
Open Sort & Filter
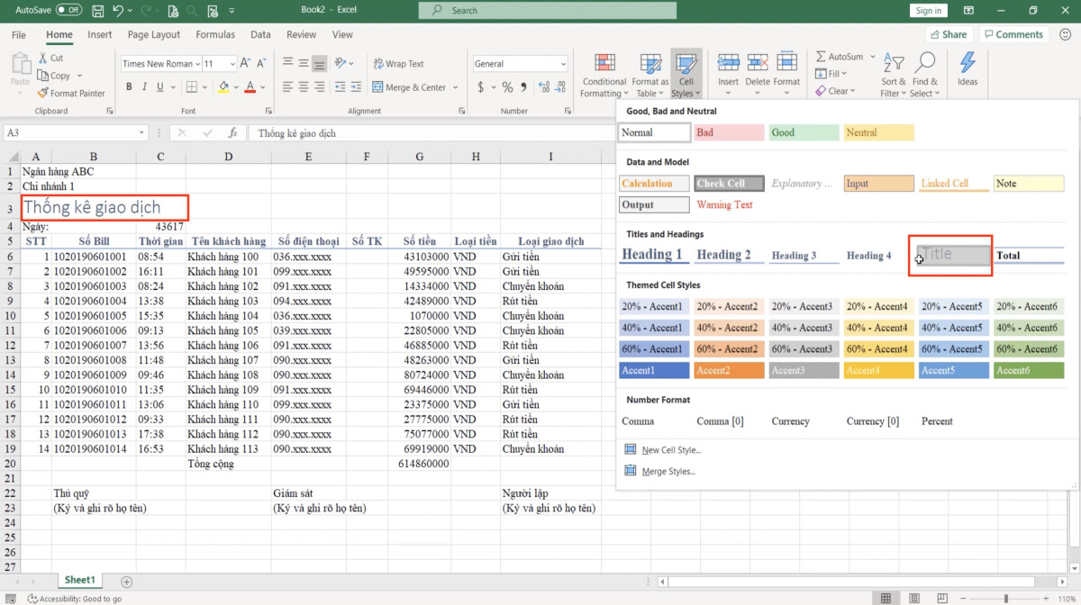point(894,76)
